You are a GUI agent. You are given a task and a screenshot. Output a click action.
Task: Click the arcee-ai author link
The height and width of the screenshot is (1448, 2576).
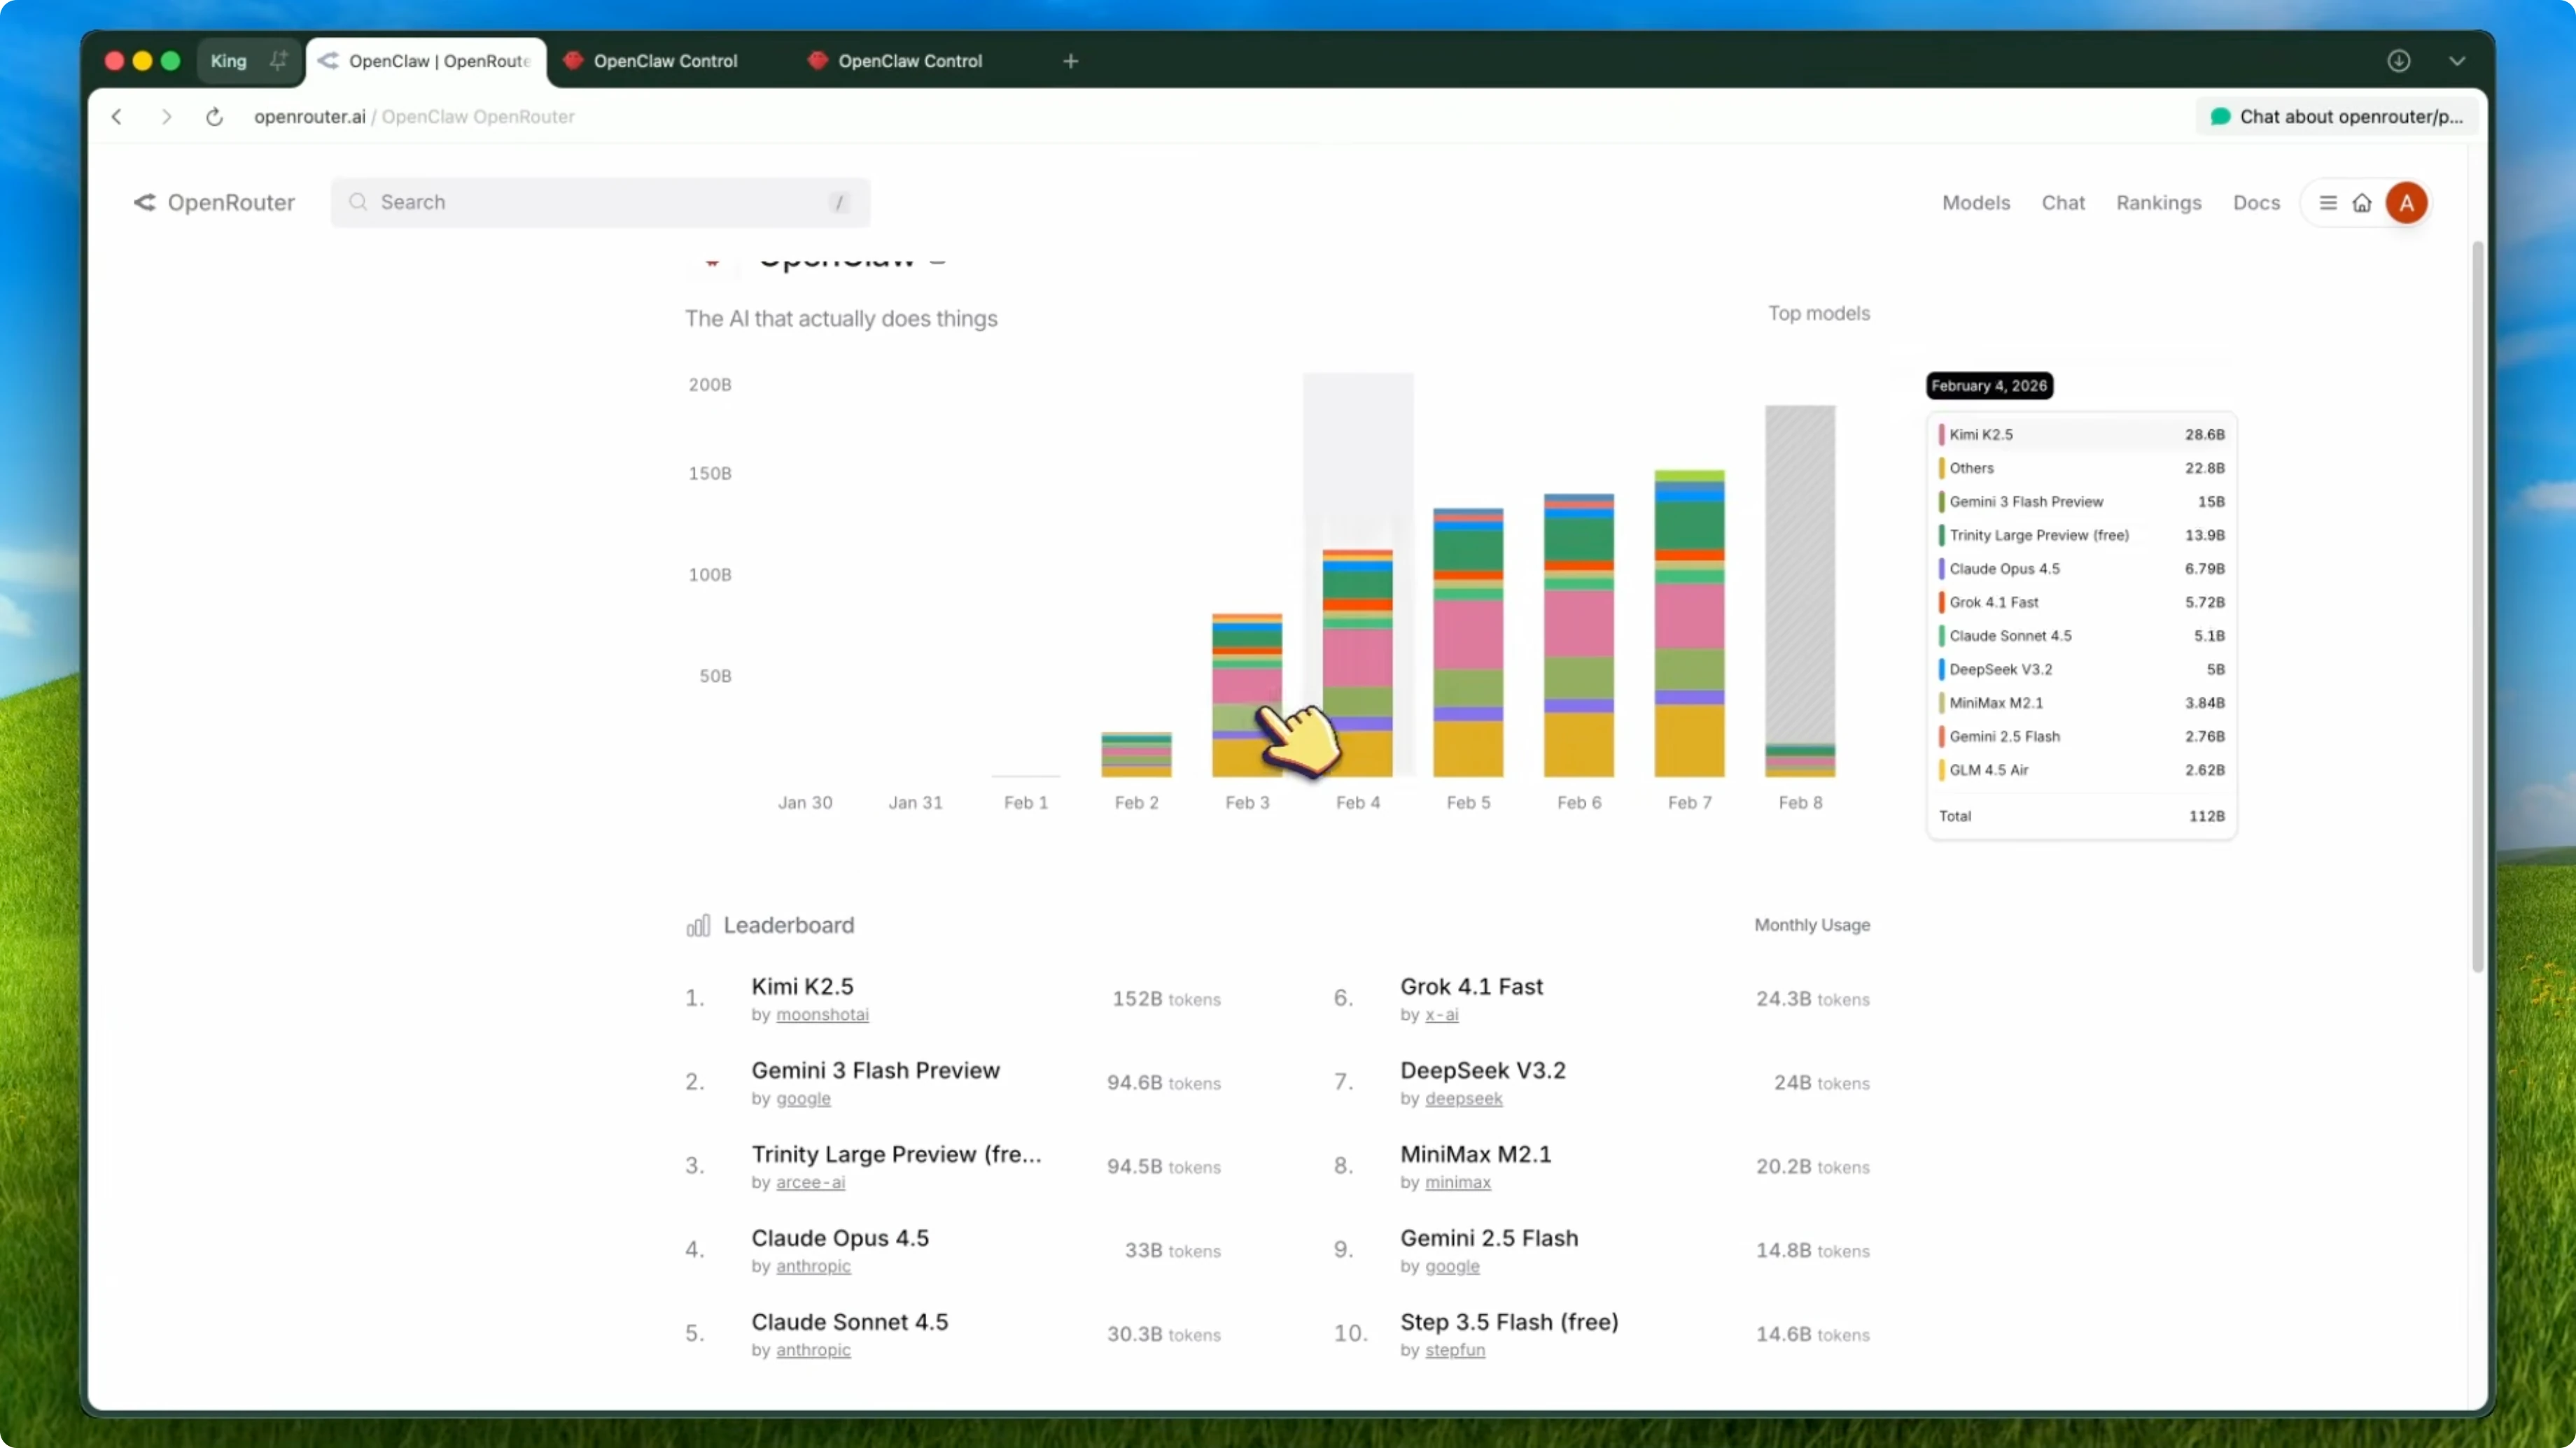click(x=810, y=1182)
